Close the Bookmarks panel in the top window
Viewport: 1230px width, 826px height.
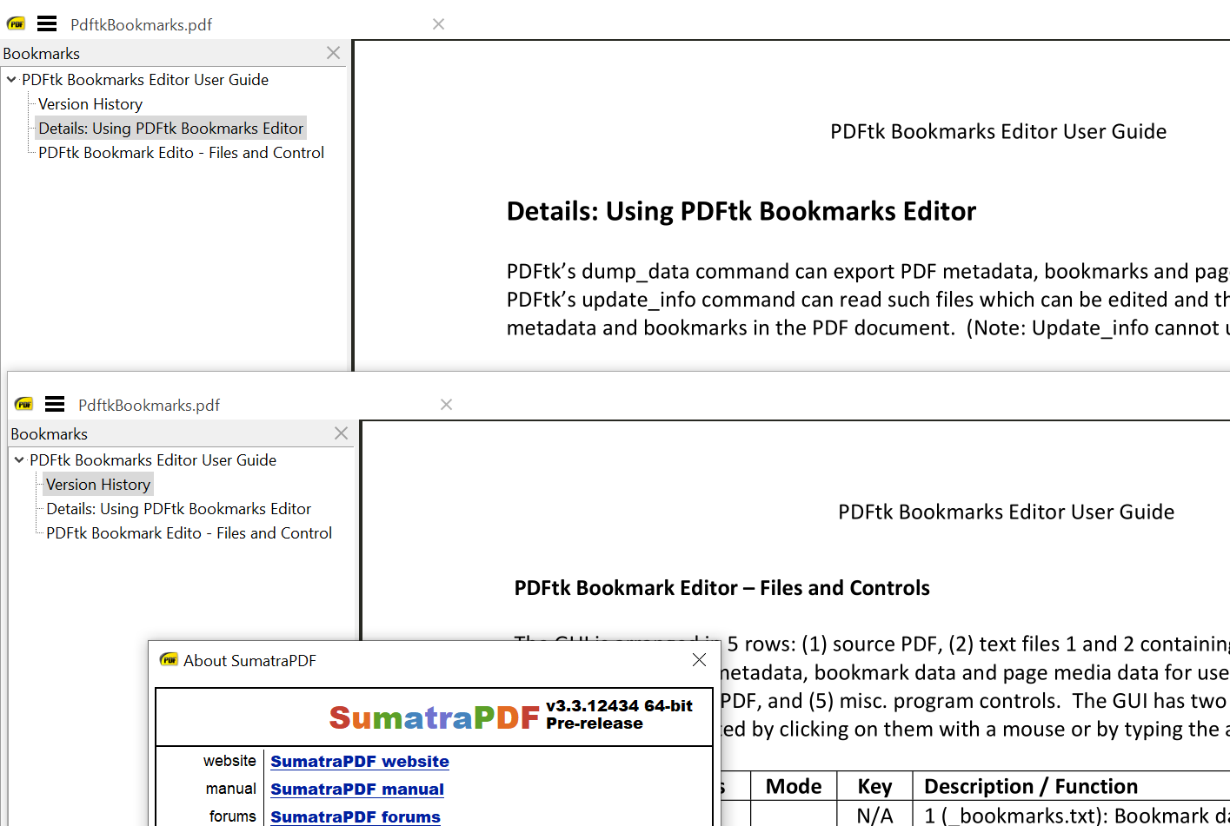point(333,53)
